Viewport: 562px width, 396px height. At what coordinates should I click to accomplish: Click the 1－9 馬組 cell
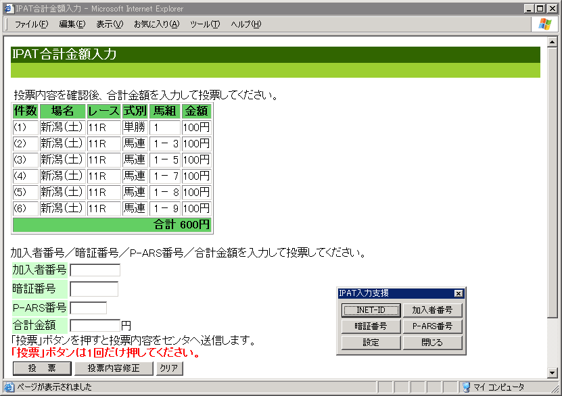coord(165,209)
